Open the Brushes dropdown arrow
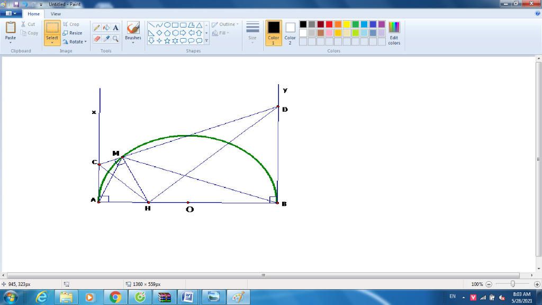542x305 pixels. point(133,43)
